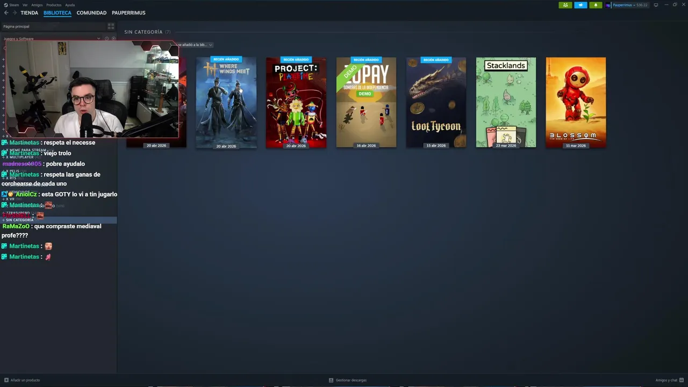688x387 pixels.
Task: Open the Loot Tycoon game cover
Action: (436, 102)
